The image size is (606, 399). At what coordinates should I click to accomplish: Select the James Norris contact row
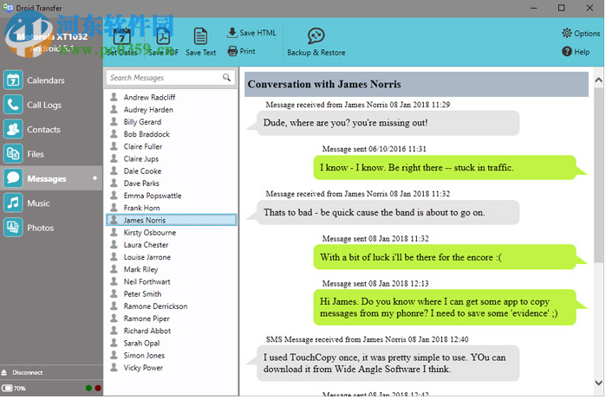click(x=172, y=220)
